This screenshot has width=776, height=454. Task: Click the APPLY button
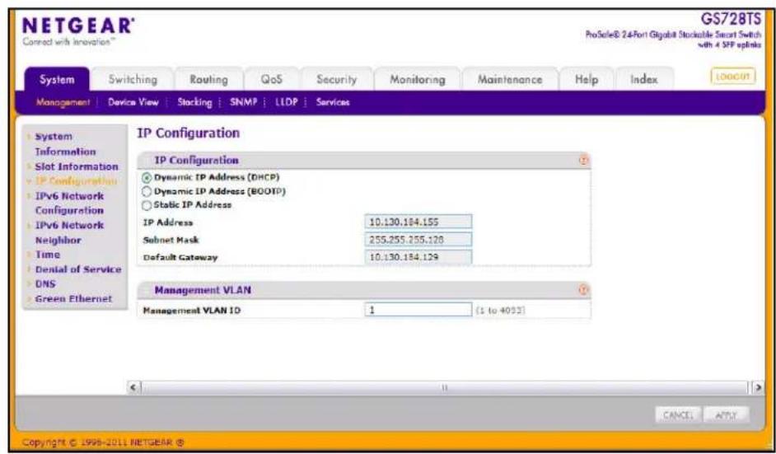click(x=726, y=415)
